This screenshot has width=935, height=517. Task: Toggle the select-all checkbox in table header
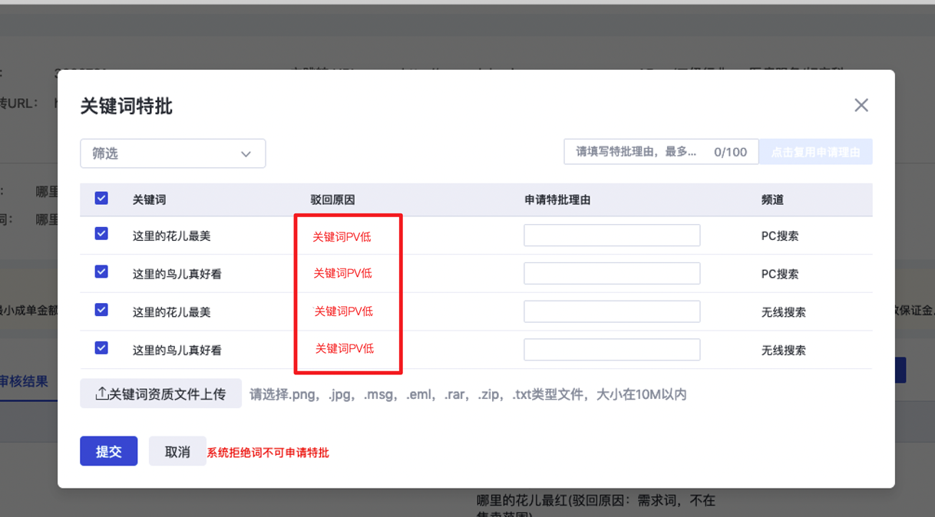click(101, 199)
